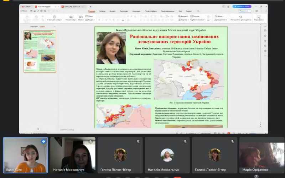Viewport: 285px width, 178px height.
Task: Open the history clock icon in sidebar
Action: [x=265, y=46]
